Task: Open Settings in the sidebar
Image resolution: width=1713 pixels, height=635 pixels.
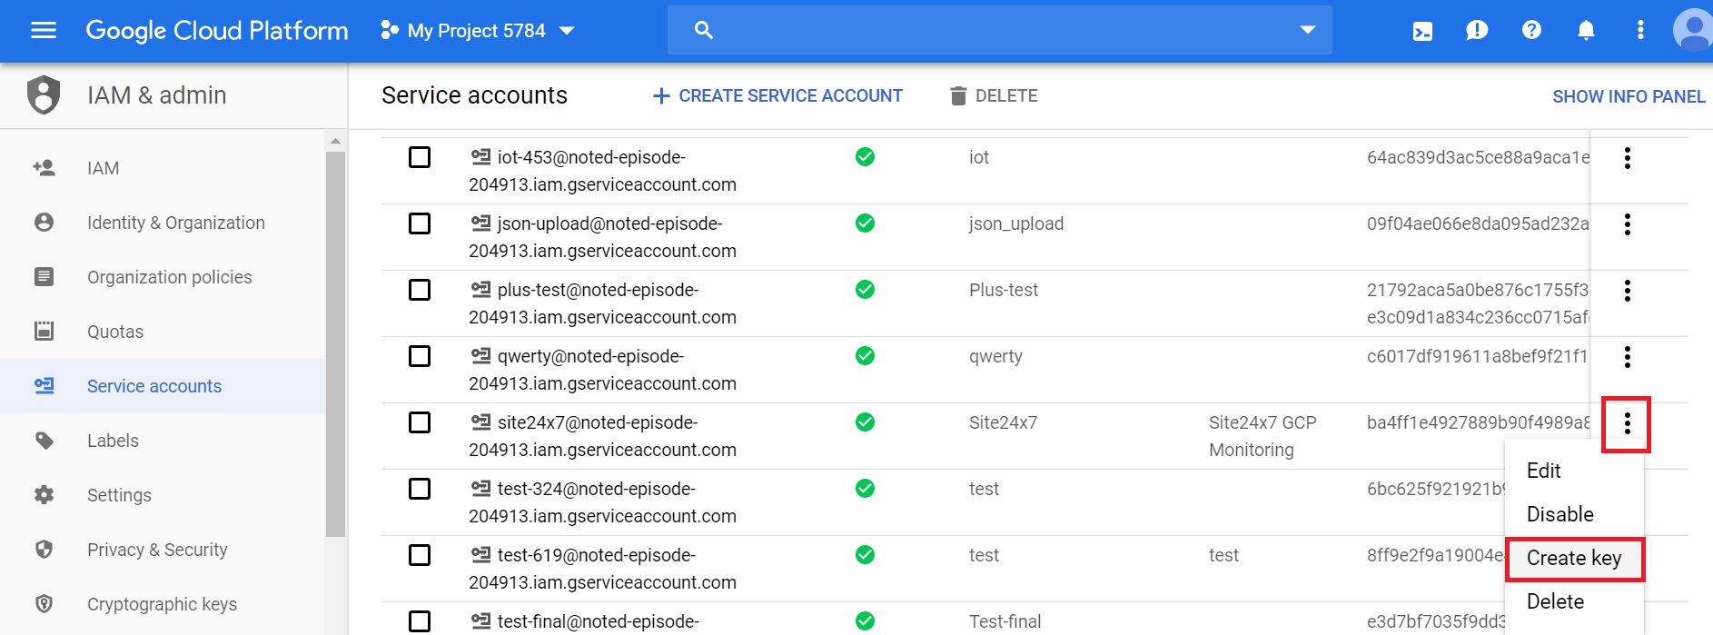Action: click(119, 495)
